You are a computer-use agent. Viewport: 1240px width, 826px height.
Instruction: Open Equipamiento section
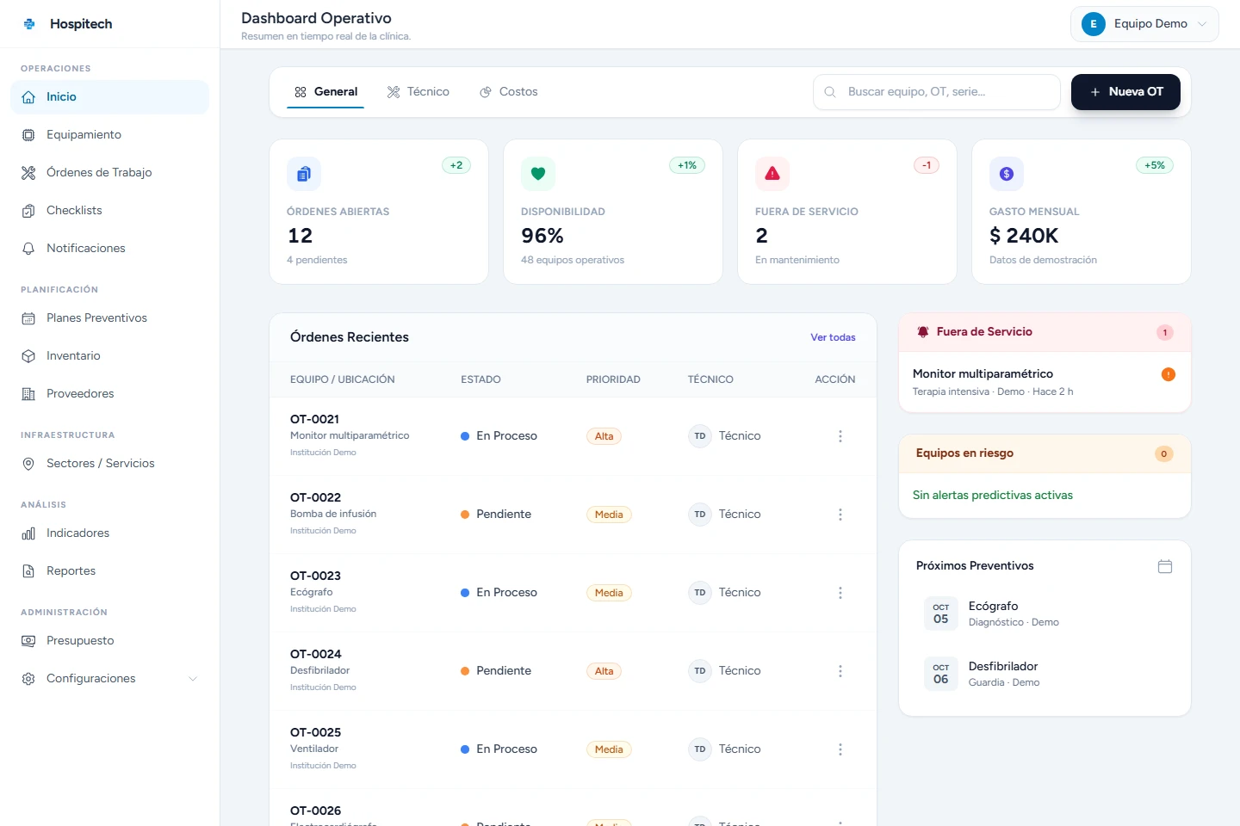pos(109,135)
